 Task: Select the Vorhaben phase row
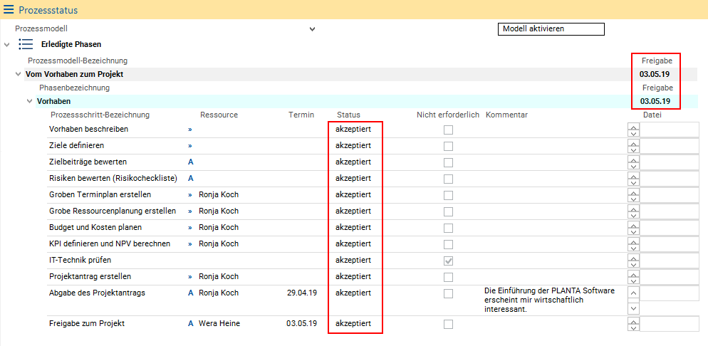point(366,101)
